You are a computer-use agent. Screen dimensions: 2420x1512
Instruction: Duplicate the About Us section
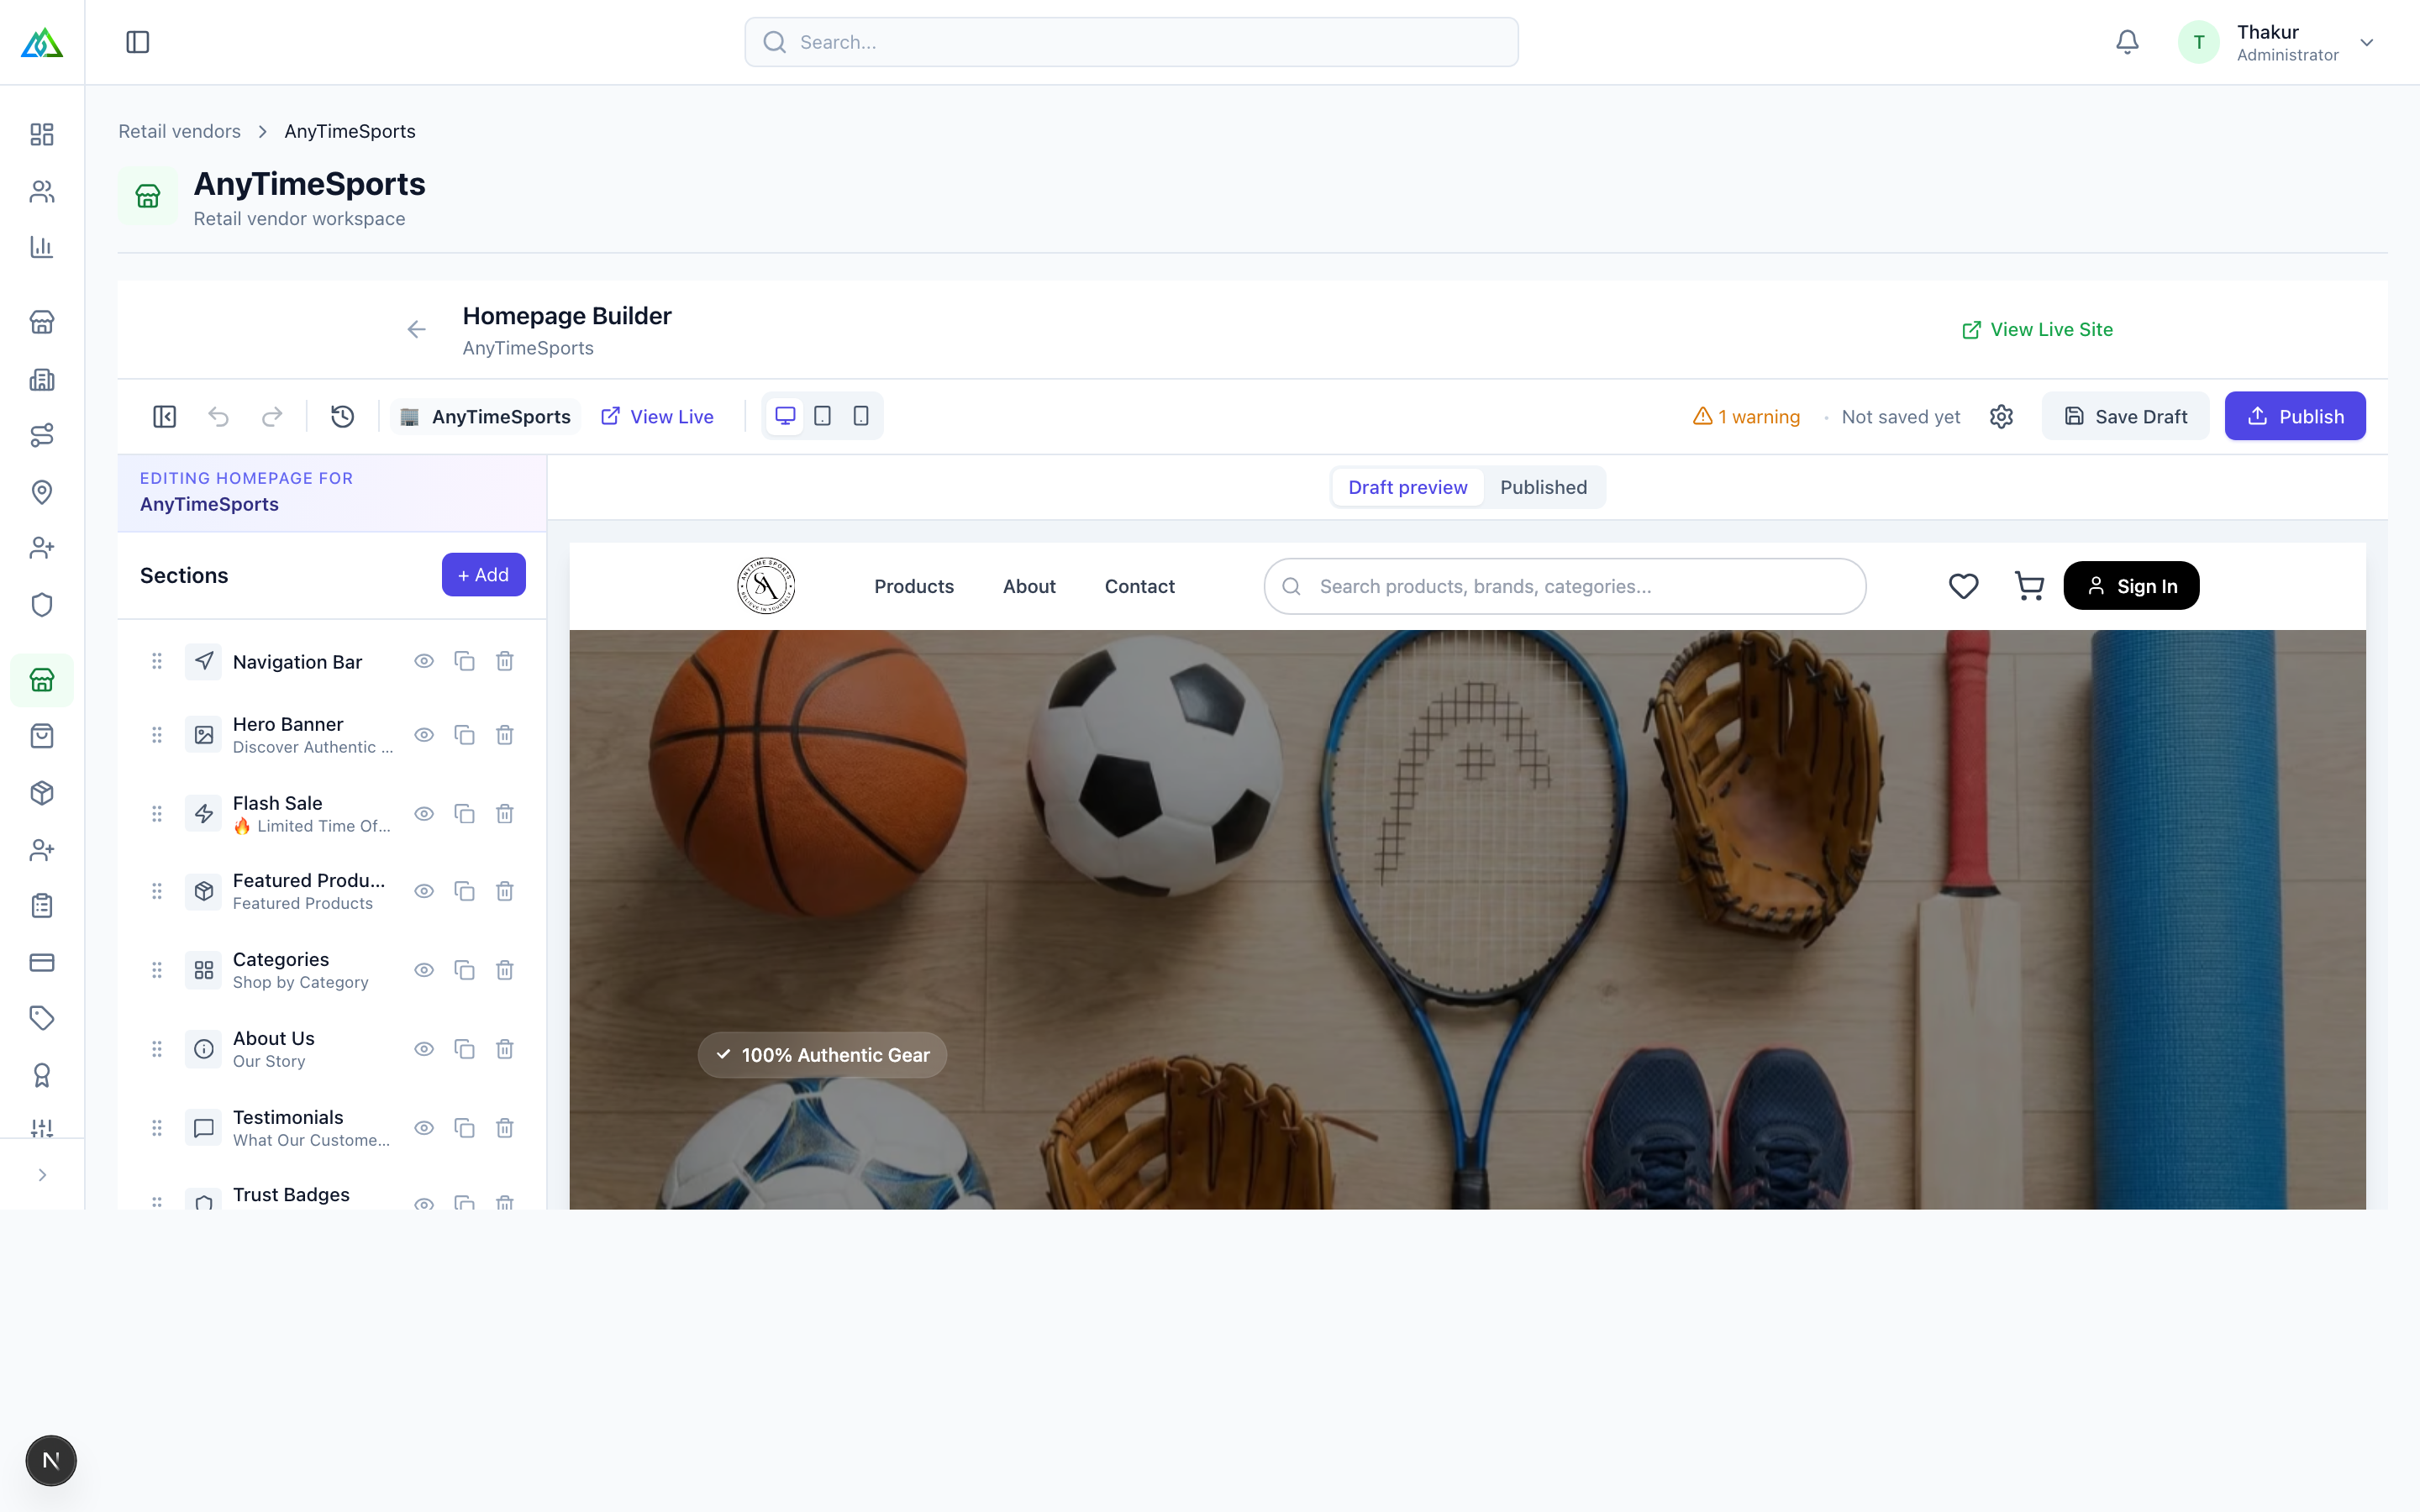464,1049
